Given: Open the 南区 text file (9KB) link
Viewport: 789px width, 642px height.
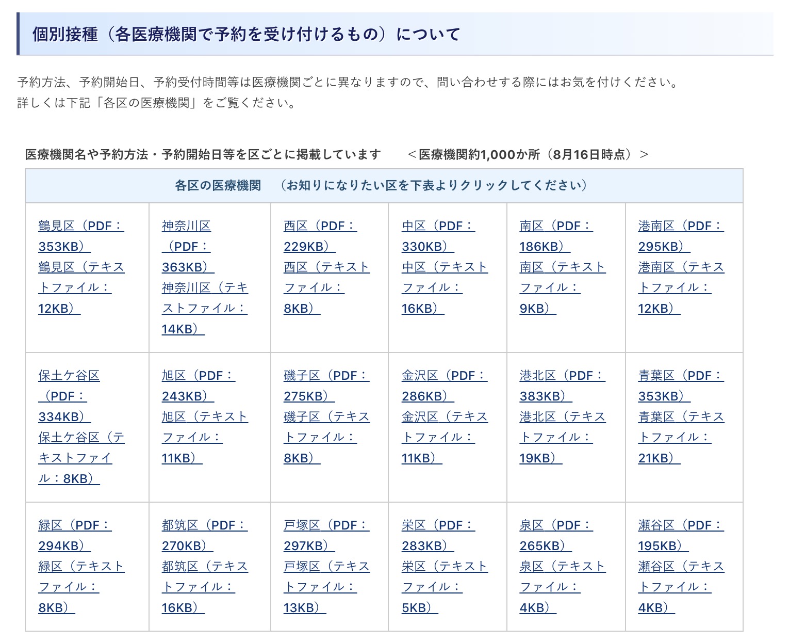Looking at the screenshot, I should (x=563, y=288).
